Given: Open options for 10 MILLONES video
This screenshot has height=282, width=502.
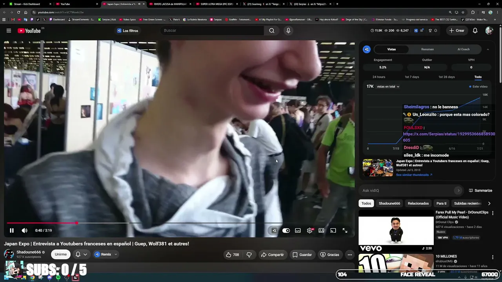Looking at the screenshot, I should point(493,257).
